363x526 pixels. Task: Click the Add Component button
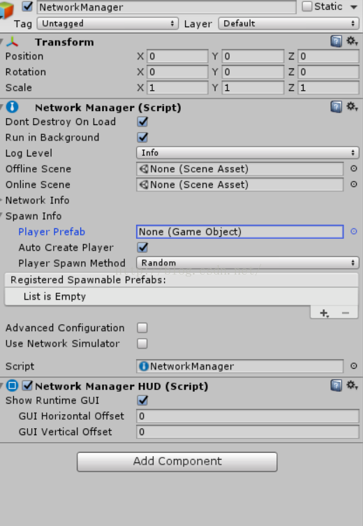[177, 462]
